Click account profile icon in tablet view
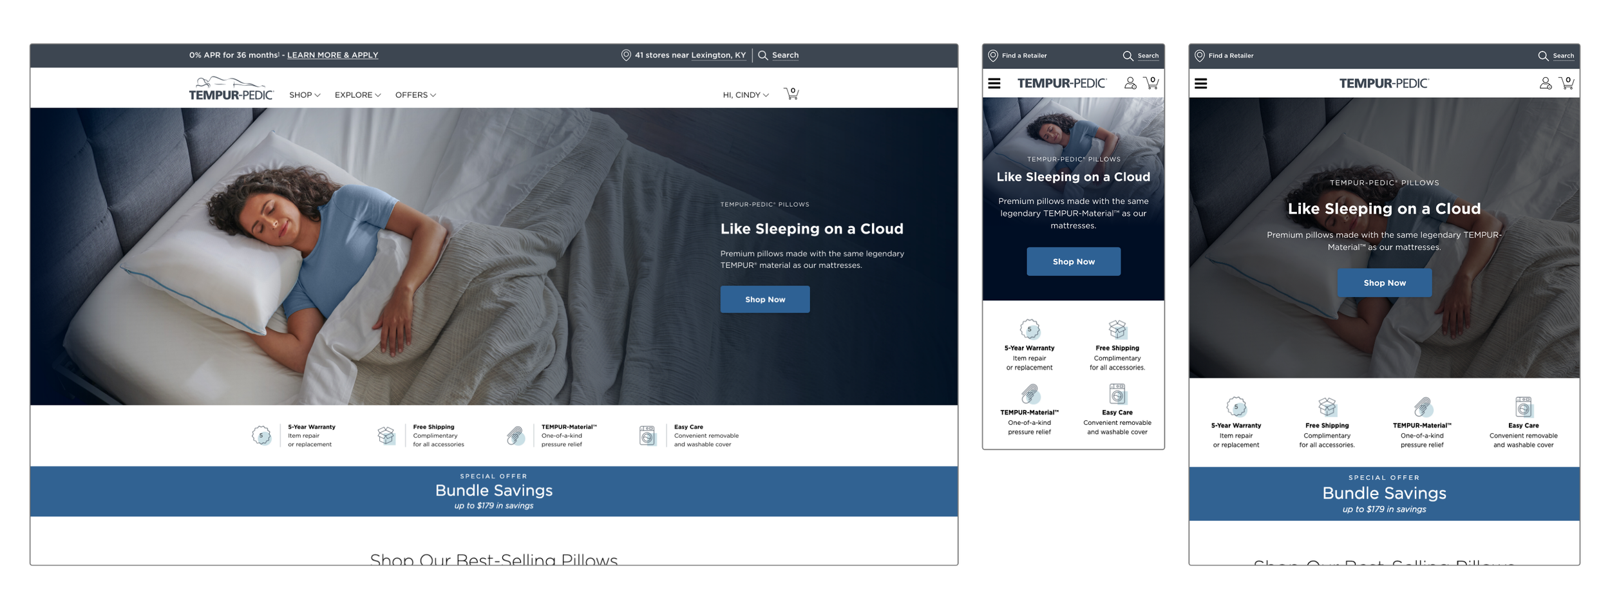The image size is (1610, 609). pyautogui.click(x=1546, y=83)
